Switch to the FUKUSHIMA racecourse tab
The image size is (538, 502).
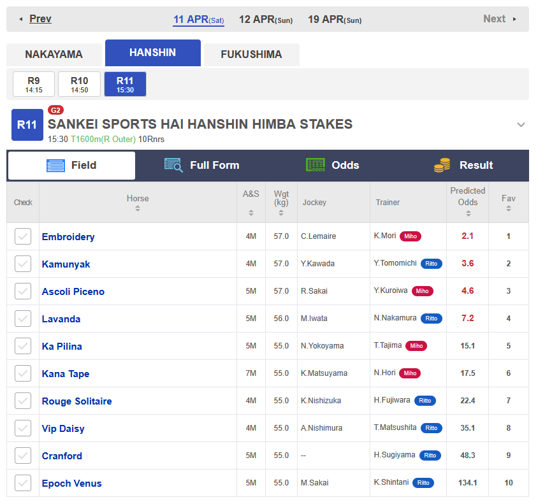click(x=252, y=55)
